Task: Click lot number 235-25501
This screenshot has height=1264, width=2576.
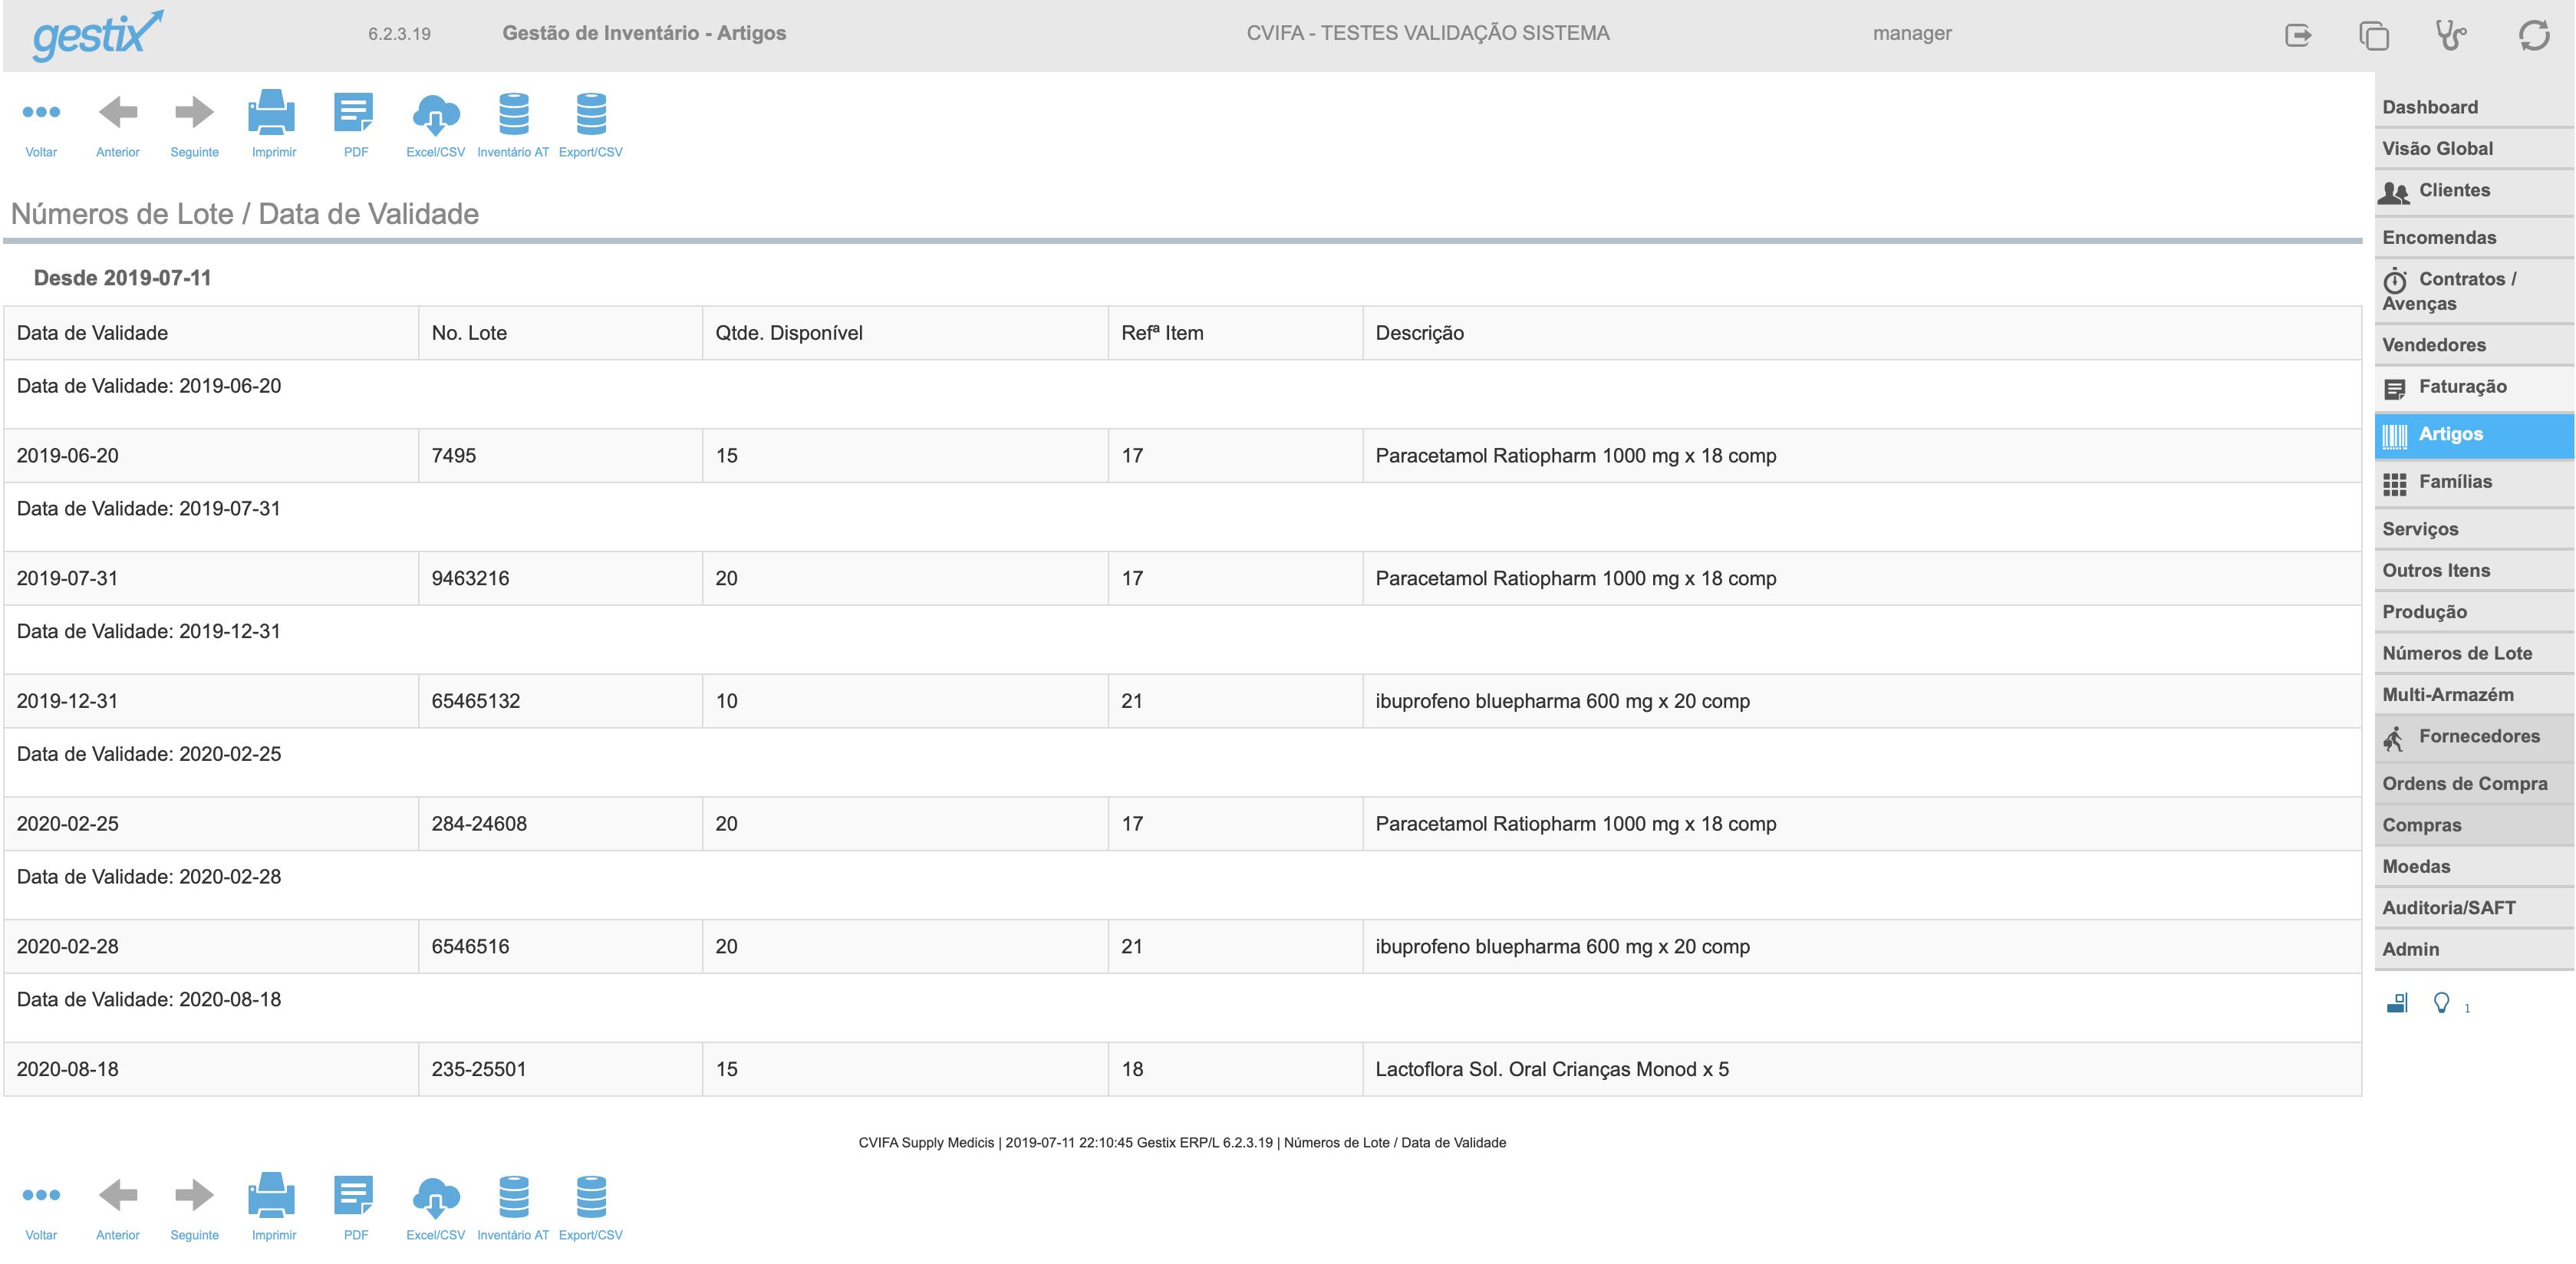Action: pyautogui.click(x=478, y=1070)
